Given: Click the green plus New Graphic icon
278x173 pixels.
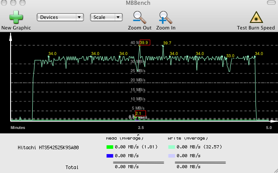Looking at the screenshot, I should click(16, 17).
